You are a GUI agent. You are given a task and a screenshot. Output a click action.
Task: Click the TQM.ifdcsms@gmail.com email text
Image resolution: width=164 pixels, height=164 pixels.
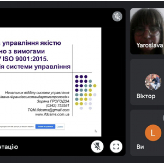(x=49, y=110)
